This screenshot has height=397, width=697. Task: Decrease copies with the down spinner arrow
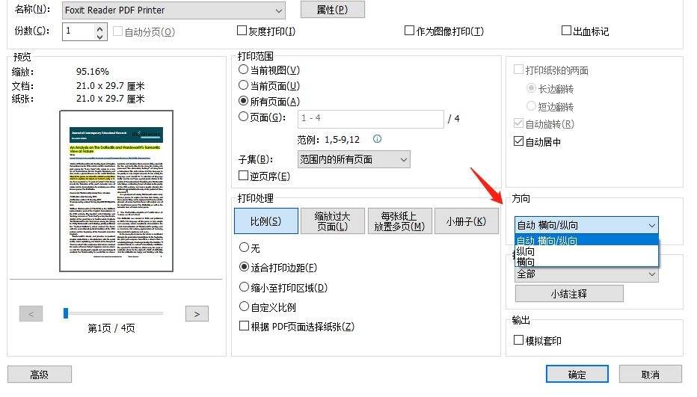click(100, 36)
